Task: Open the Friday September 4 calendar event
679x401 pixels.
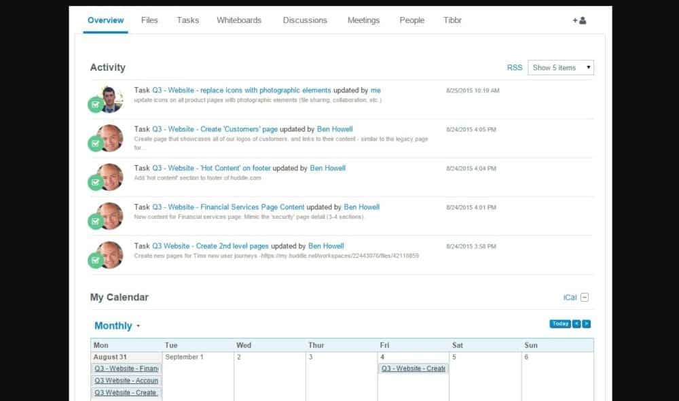Action: 413,368
